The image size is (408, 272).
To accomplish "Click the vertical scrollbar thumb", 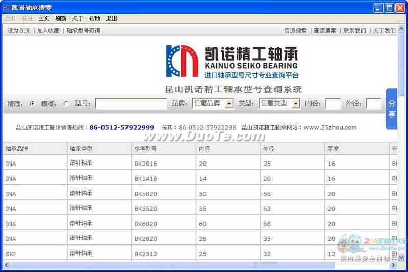I will (x=401, y=64).
